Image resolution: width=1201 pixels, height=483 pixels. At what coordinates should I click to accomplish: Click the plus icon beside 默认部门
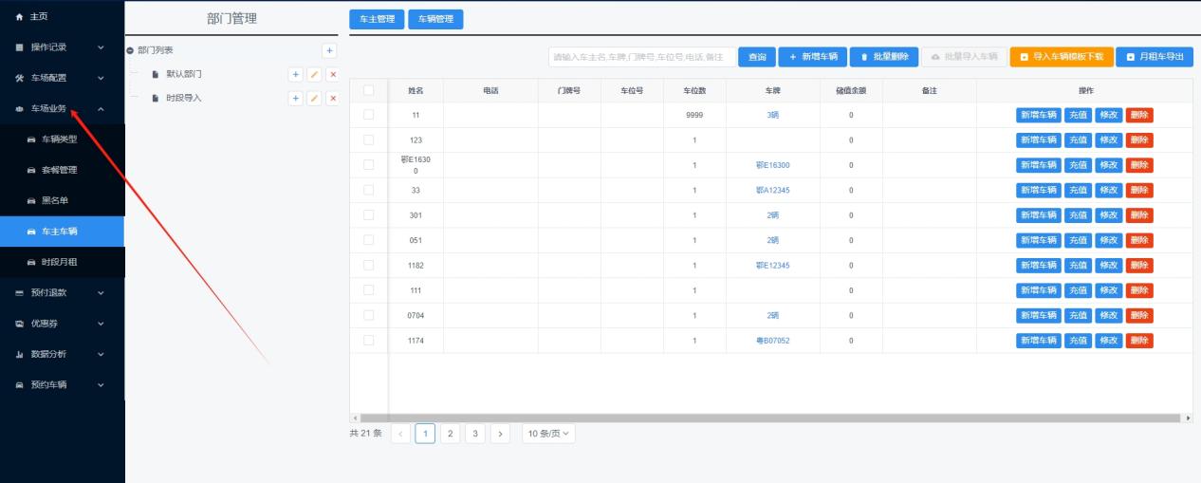295,74
